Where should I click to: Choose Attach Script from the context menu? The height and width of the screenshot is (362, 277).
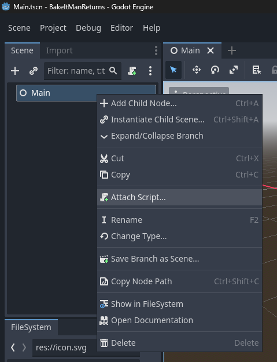click(180, 197)
